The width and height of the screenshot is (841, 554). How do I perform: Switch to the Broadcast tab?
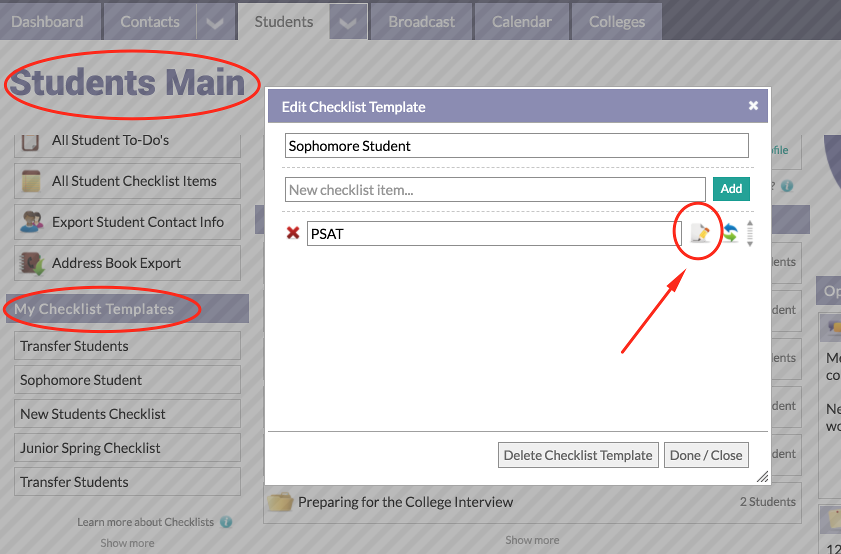coord(421,22)
